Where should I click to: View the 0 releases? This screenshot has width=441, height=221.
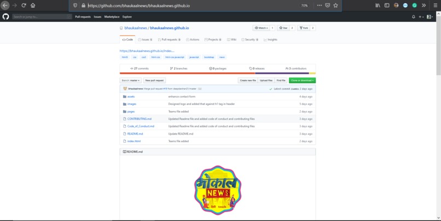pyautogui.click(x=257, y=68)
